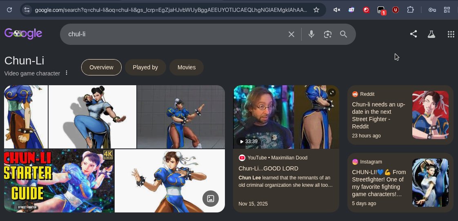Click the Chun-Li knowledge panel title

(x=24, y=61)
